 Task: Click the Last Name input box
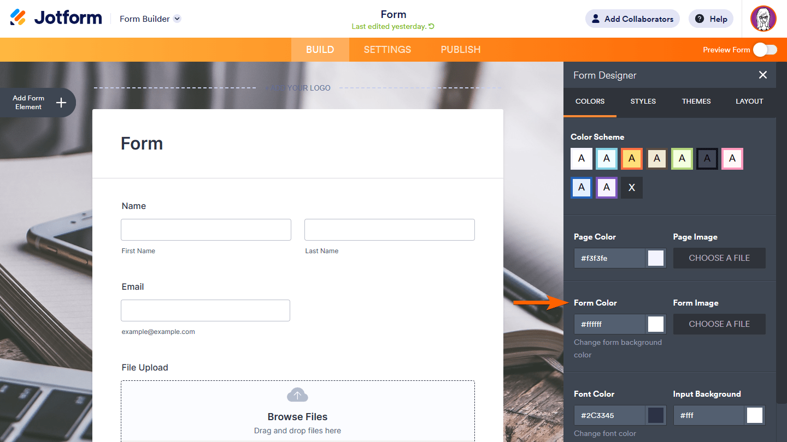(x=390, y=230)
